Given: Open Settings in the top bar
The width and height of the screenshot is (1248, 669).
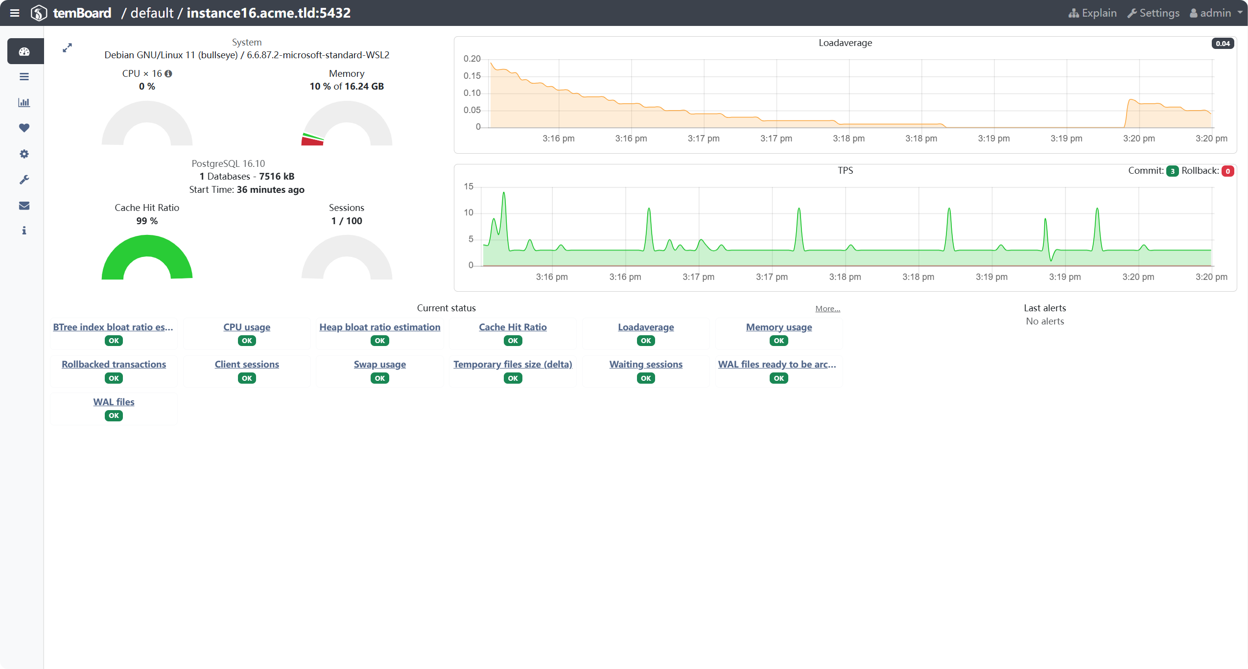Looking at the screenshot, I should coord(1153,13).
